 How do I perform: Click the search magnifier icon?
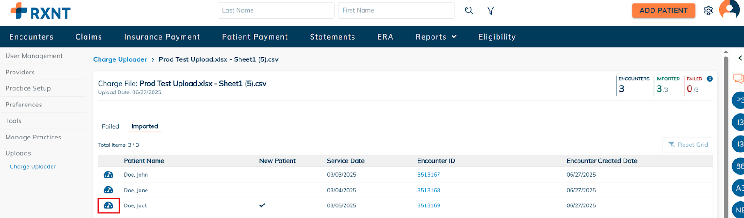coord(469,10)
